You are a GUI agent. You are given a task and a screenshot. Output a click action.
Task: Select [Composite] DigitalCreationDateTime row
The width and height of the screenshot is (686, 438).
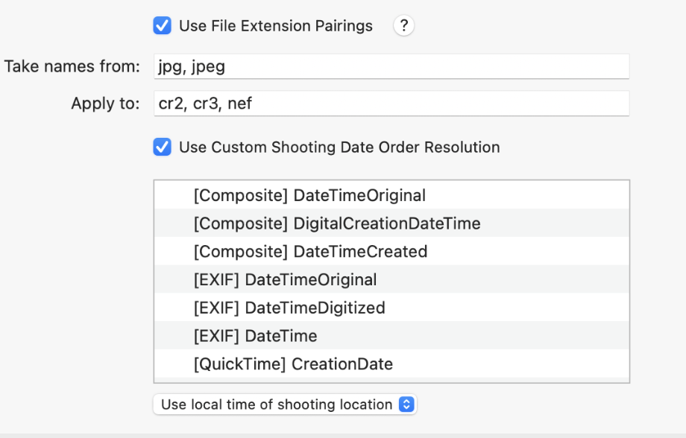coord(391,223)
